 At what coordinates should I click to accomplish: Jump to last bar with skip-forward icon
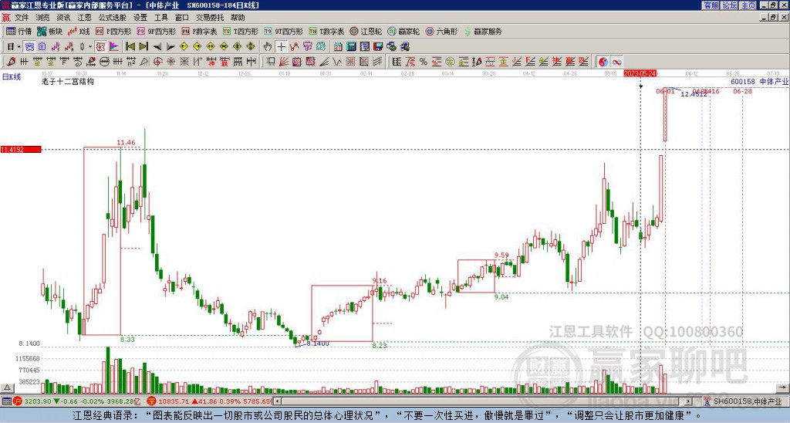(143, 46)
